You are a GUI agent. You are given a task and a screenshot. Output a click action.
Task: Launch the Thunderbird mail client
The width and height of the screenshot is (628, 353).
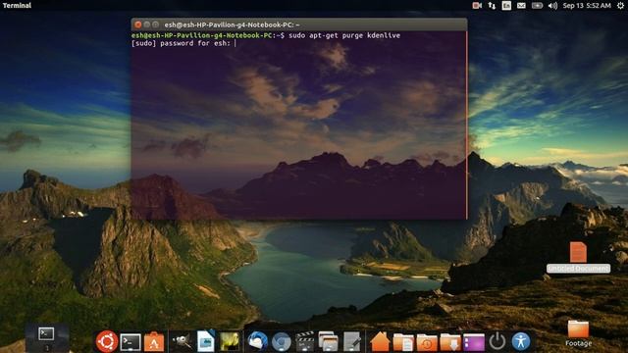click(x=257, y=342)
